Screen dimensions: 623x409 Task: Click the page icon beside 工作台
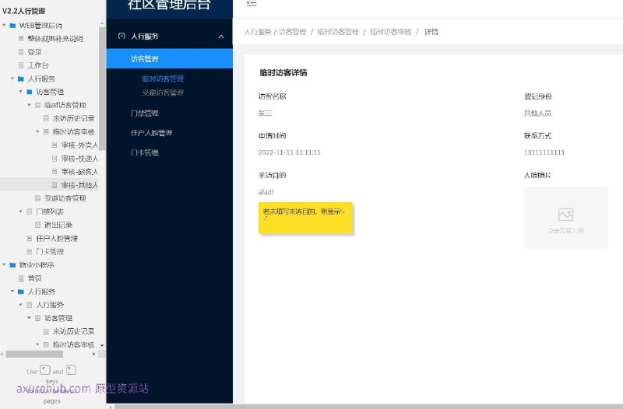21,65
